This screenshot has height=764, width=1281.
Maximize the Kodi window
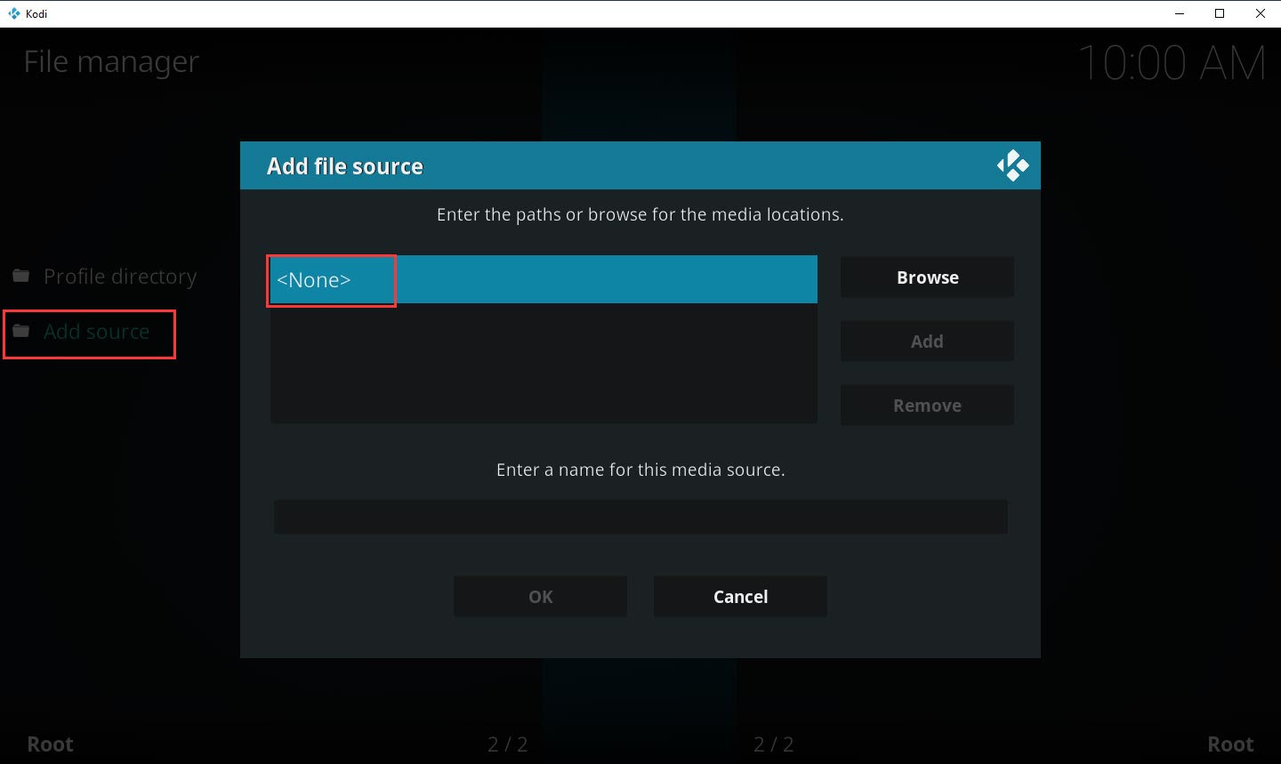1220,13
